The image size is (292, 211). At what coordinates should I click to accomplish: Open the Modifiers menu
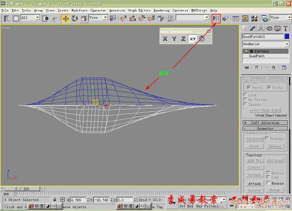(x=79, y=10)
